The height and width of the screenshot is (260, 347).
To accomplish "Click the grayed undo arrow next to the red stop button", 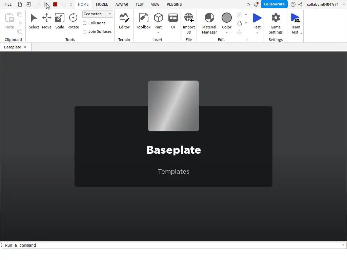I will (x=64, y=4).
